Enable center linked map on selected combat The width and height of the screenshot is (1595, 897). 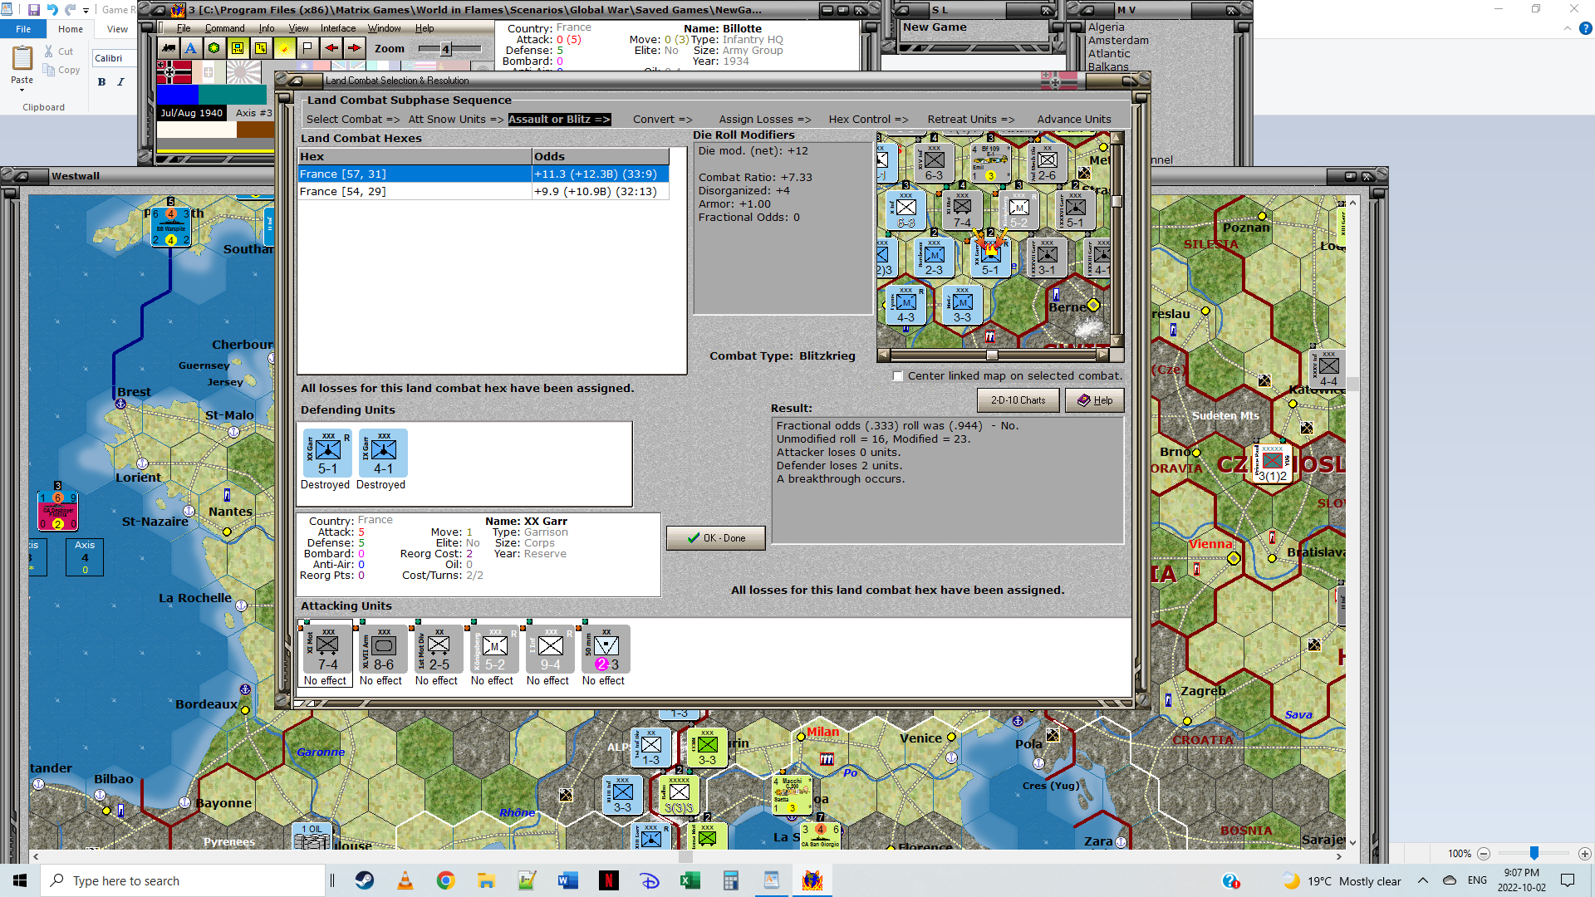(x=898, y=376)
